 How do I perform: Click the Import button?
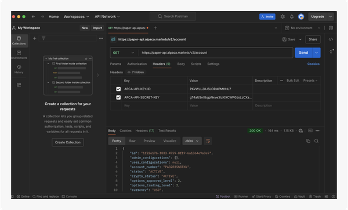[x=97, y=28]
